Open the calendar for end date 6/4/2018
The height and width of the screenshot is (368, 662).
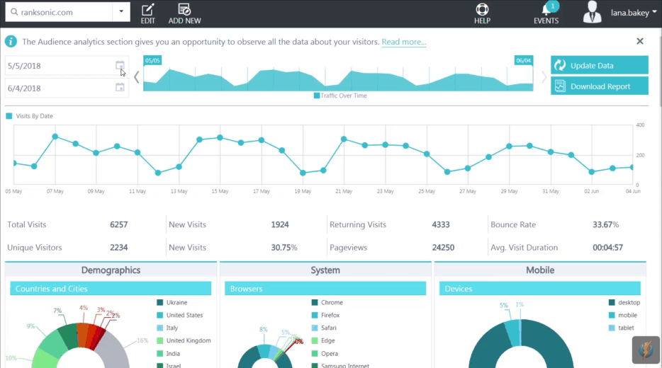(x=120, y=88)
